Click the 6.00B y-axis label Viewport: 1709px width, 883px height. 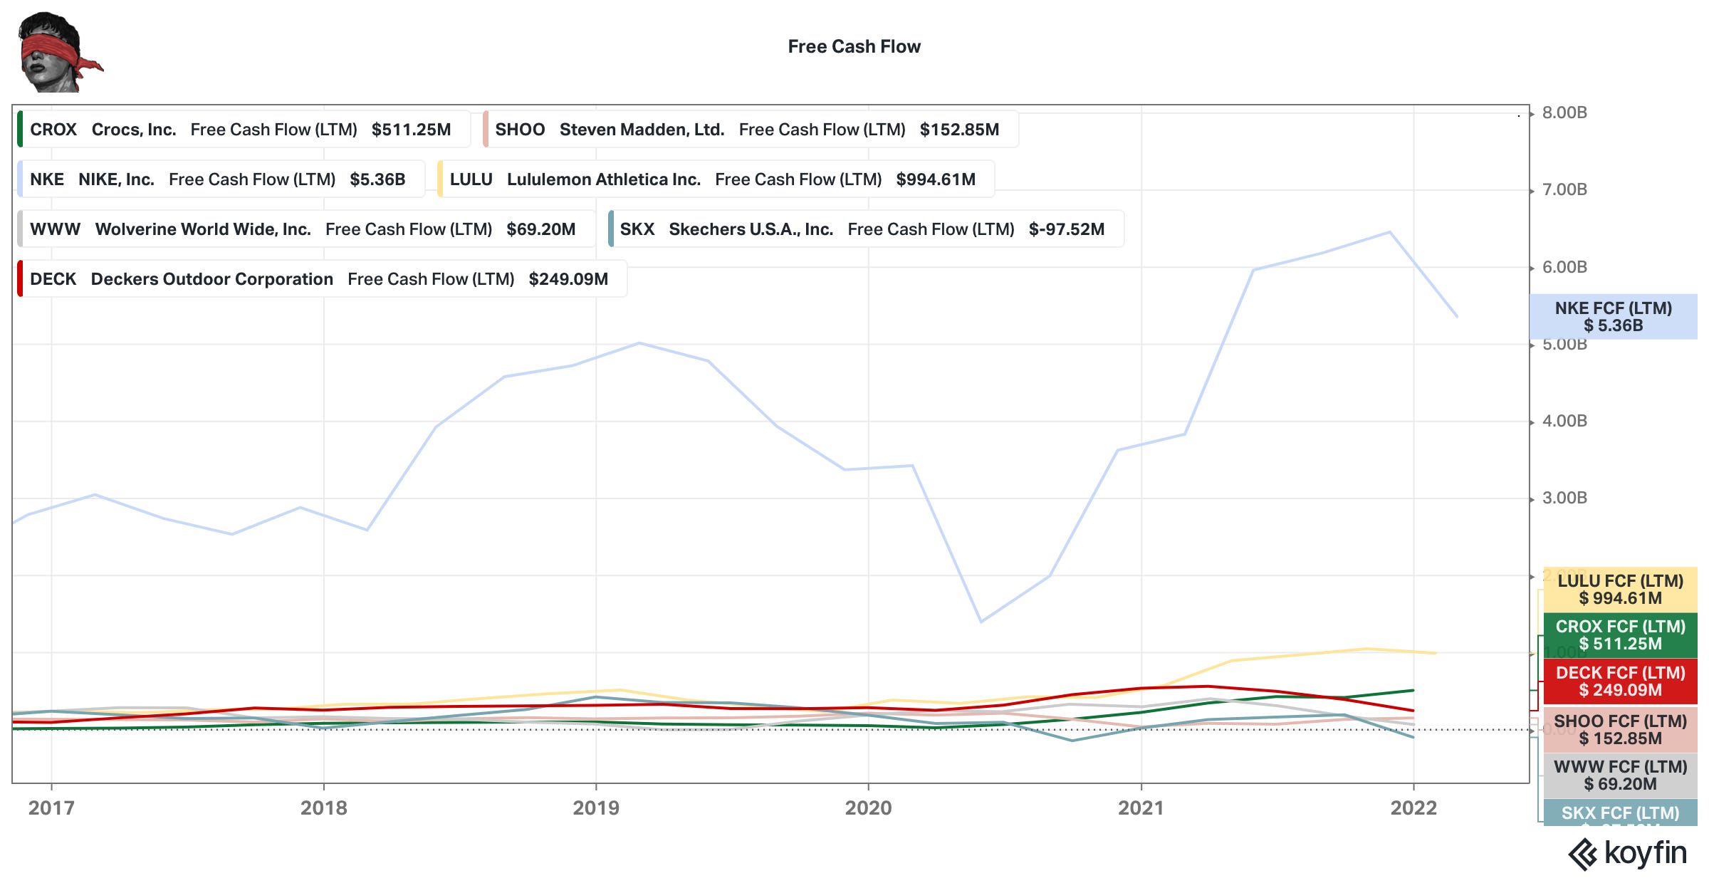pyautogui.click(x=1564, y=268)
